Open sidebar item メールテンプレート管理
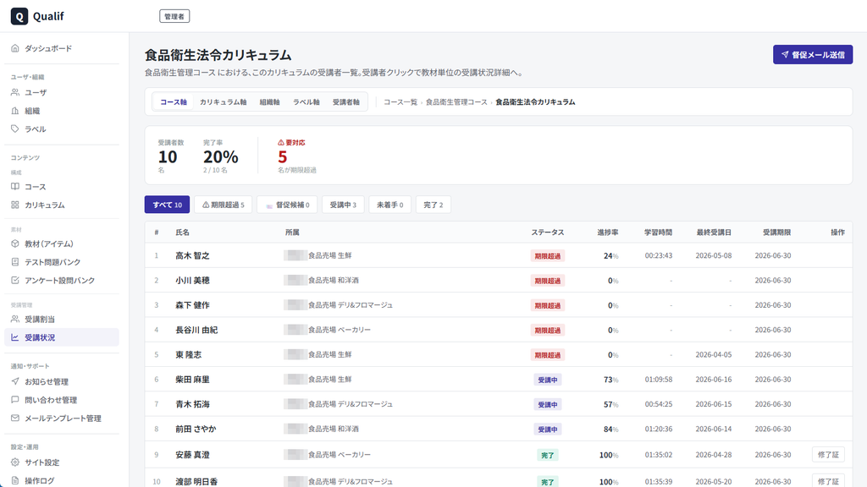The width and height of the screenshot is (867, 487). [62, 418]
